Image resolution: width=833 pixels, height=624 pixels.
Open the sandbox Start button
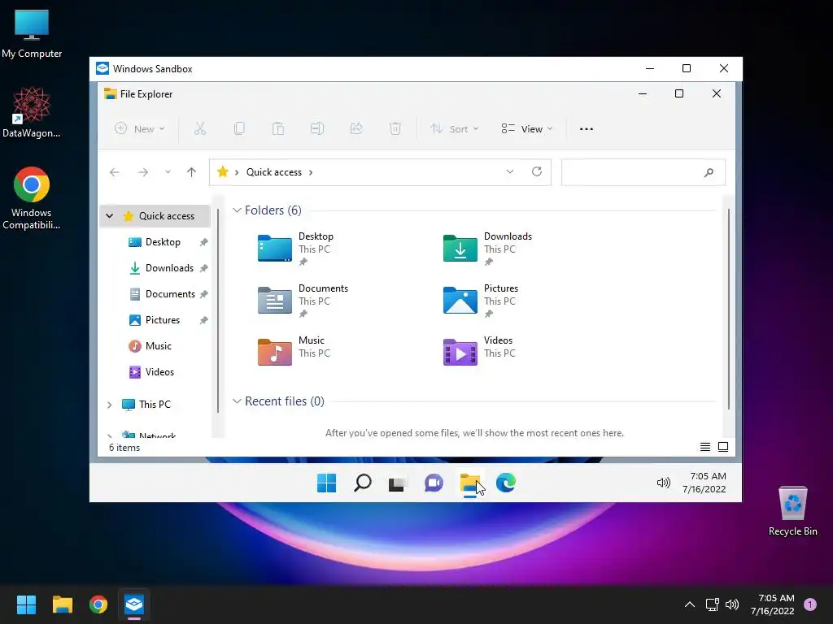tap(326, 483)
